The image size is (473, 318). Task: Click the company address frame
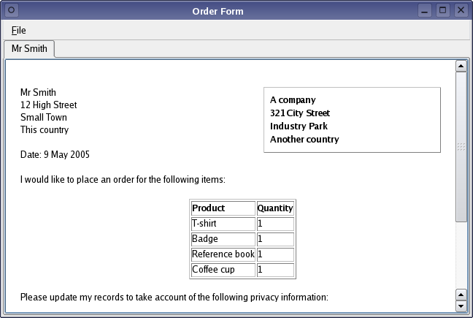tap(352, 120)
